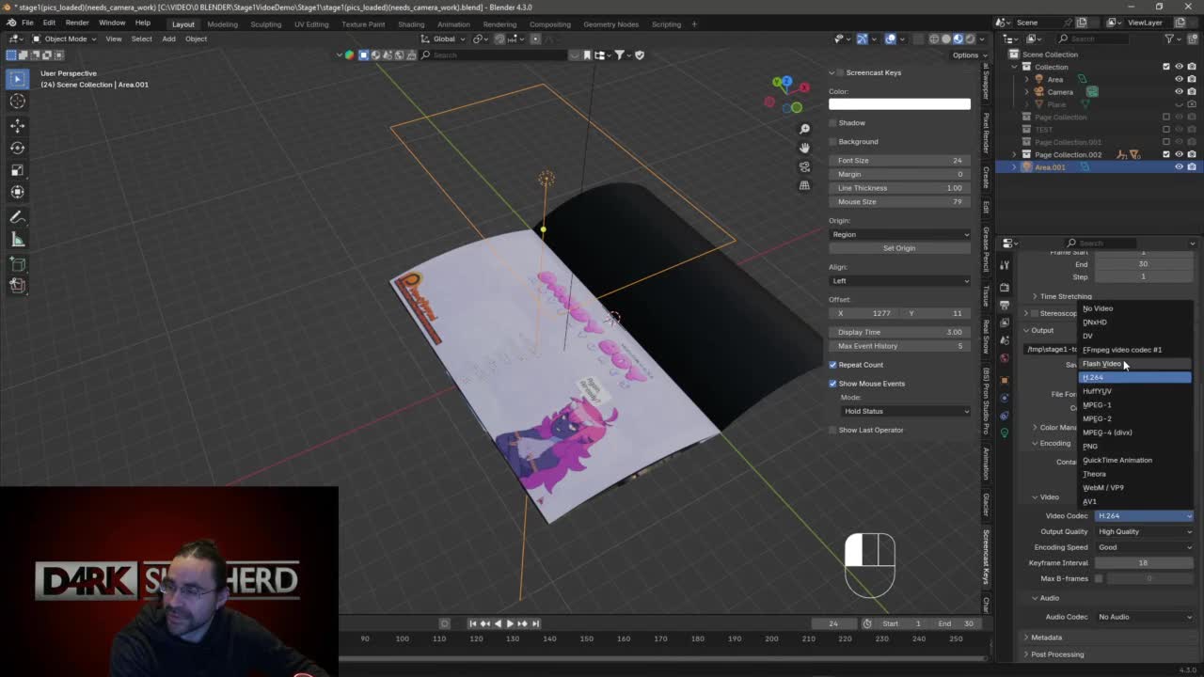Screen dimensions: 1204x677
Task: Click the white Color swatch
Action: [x=899, y=103]
